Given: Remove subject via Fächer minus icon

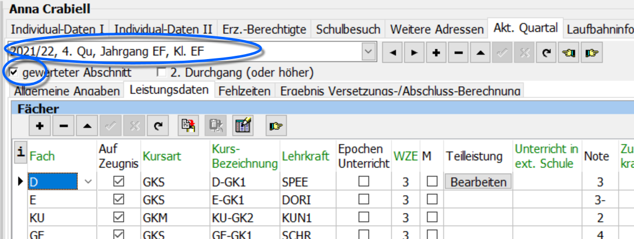Looking at the screenshot, I should (64, 126).
